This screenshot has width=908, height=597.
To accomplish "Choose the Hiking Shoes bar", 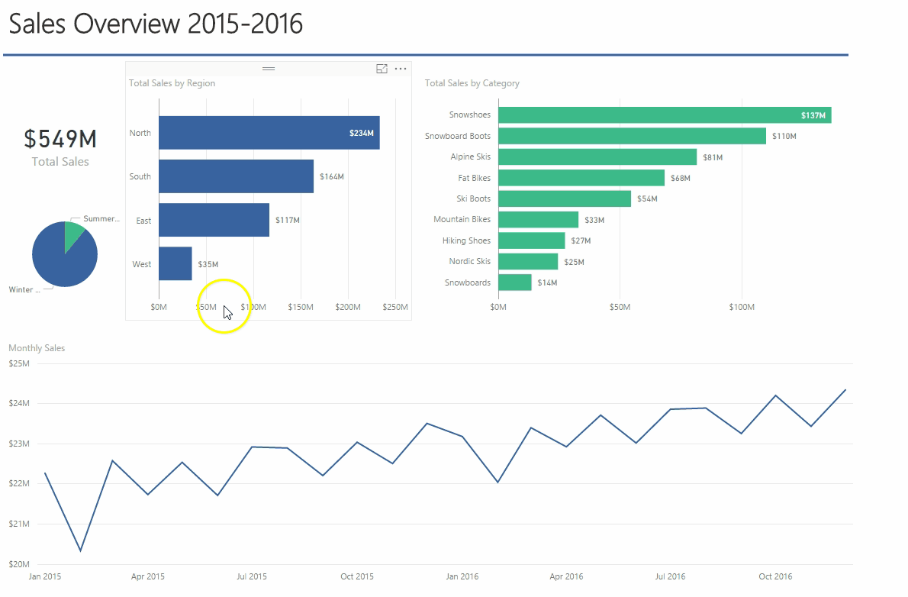I will [x=532, y=240].
